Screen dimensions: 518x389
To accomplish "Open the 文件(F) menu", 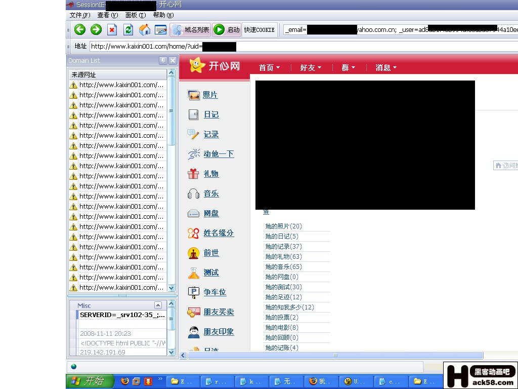I will coord(79,15).
